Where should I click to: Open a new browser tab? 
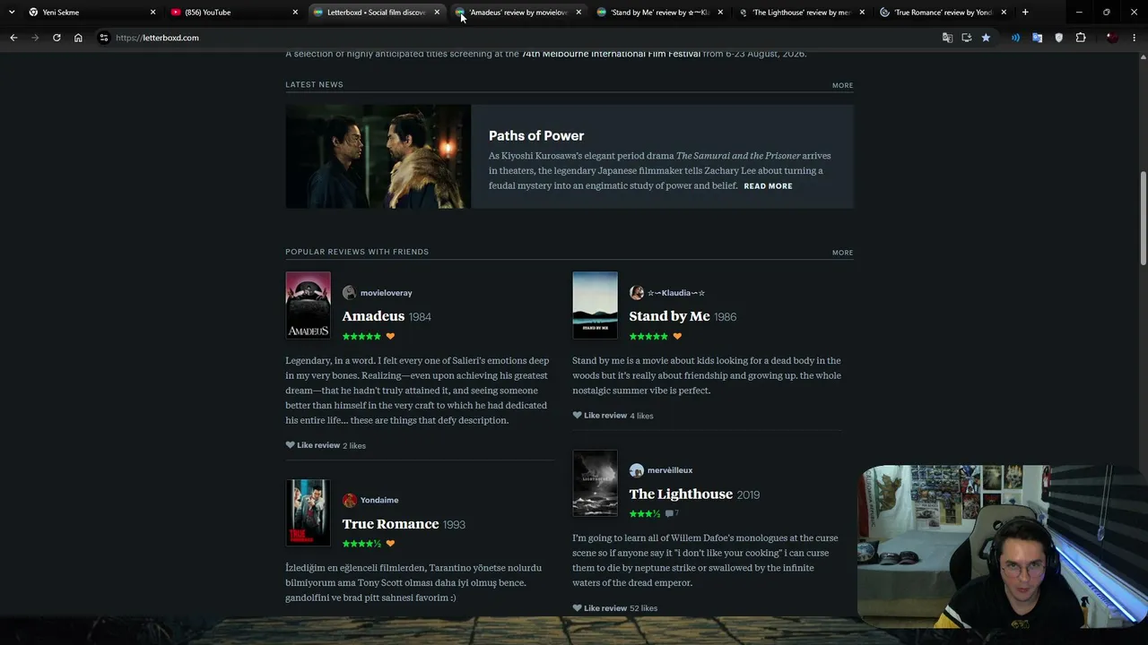pos(1025,13)
